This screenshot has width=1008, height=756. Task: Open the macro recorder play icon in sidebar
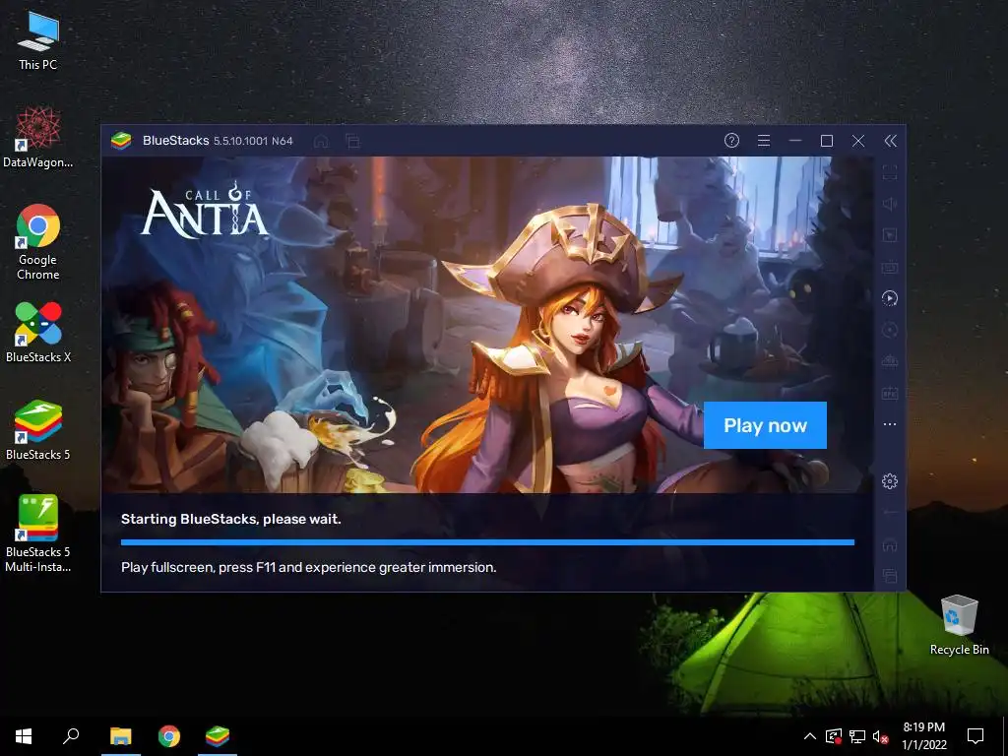click(x=890, y=298)
